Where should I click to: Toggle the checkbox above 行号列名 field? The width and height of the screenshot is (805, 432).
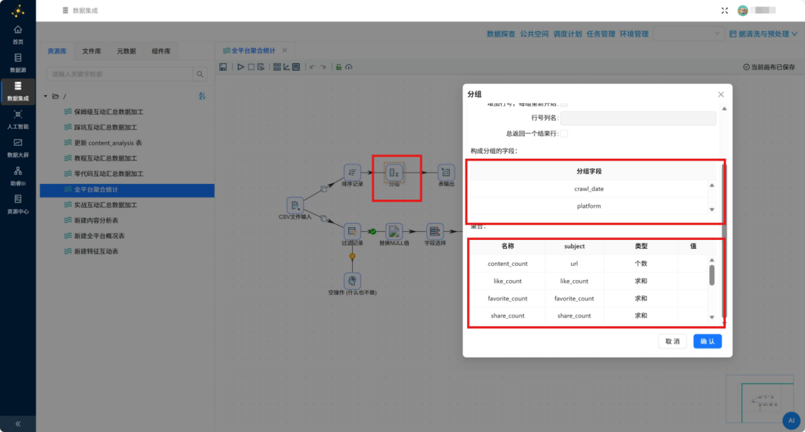564,104
